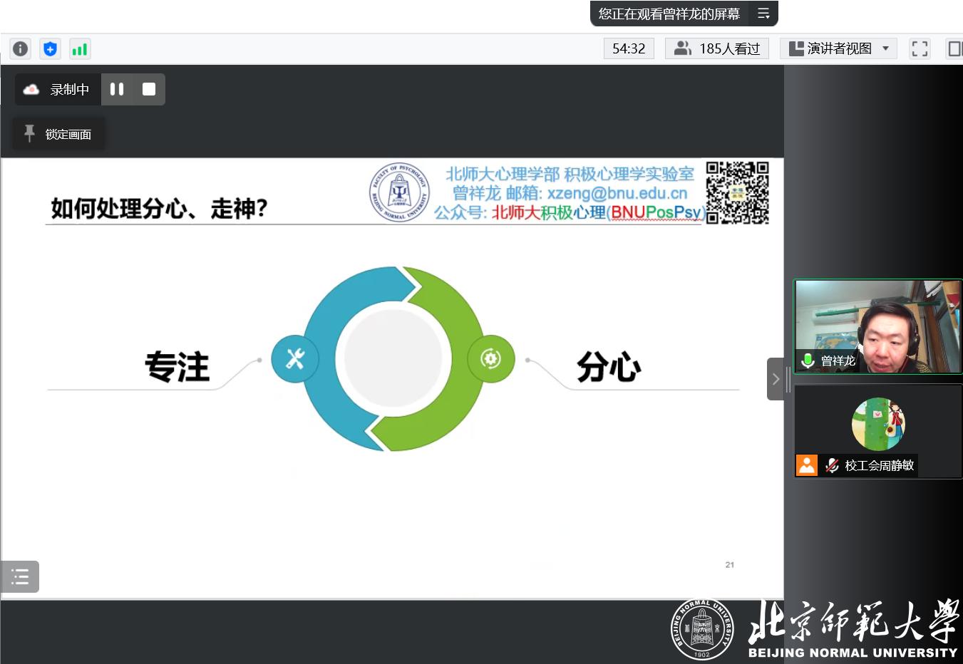Click the meeting timer 54:32
This screenshot has height=664, width=963.
[628, 48]
